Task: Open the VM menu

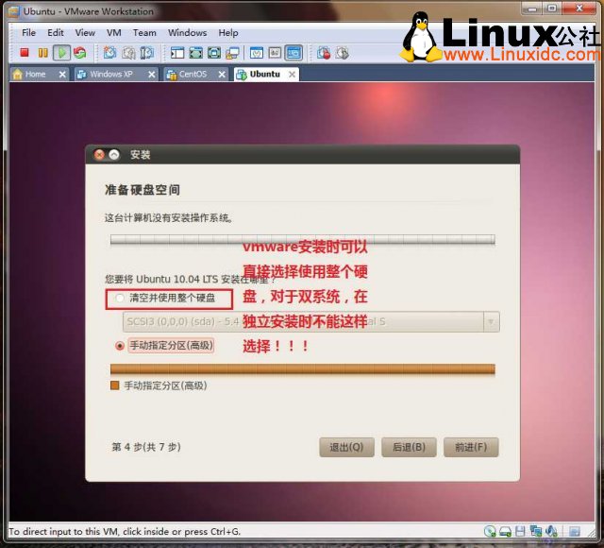Action: [x=114, y=33]
